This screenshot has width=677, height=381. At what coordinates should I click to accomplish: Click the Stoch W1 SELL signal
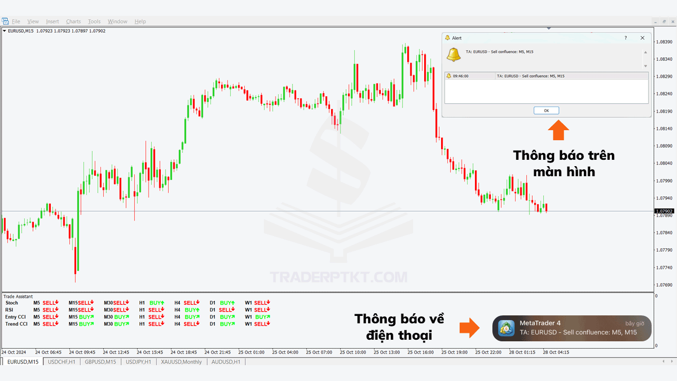(262, 303)
